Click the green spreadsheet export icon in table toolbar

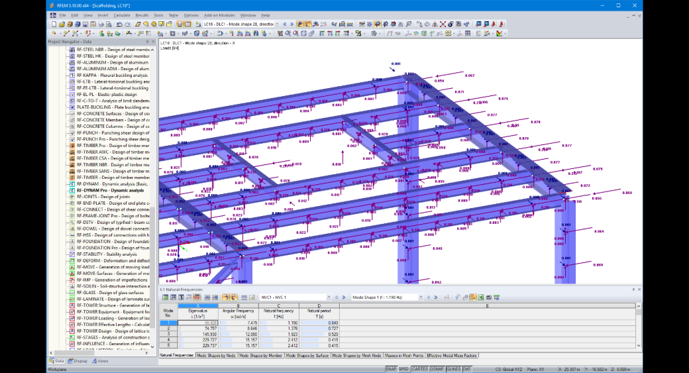click(x=480, y=297)
